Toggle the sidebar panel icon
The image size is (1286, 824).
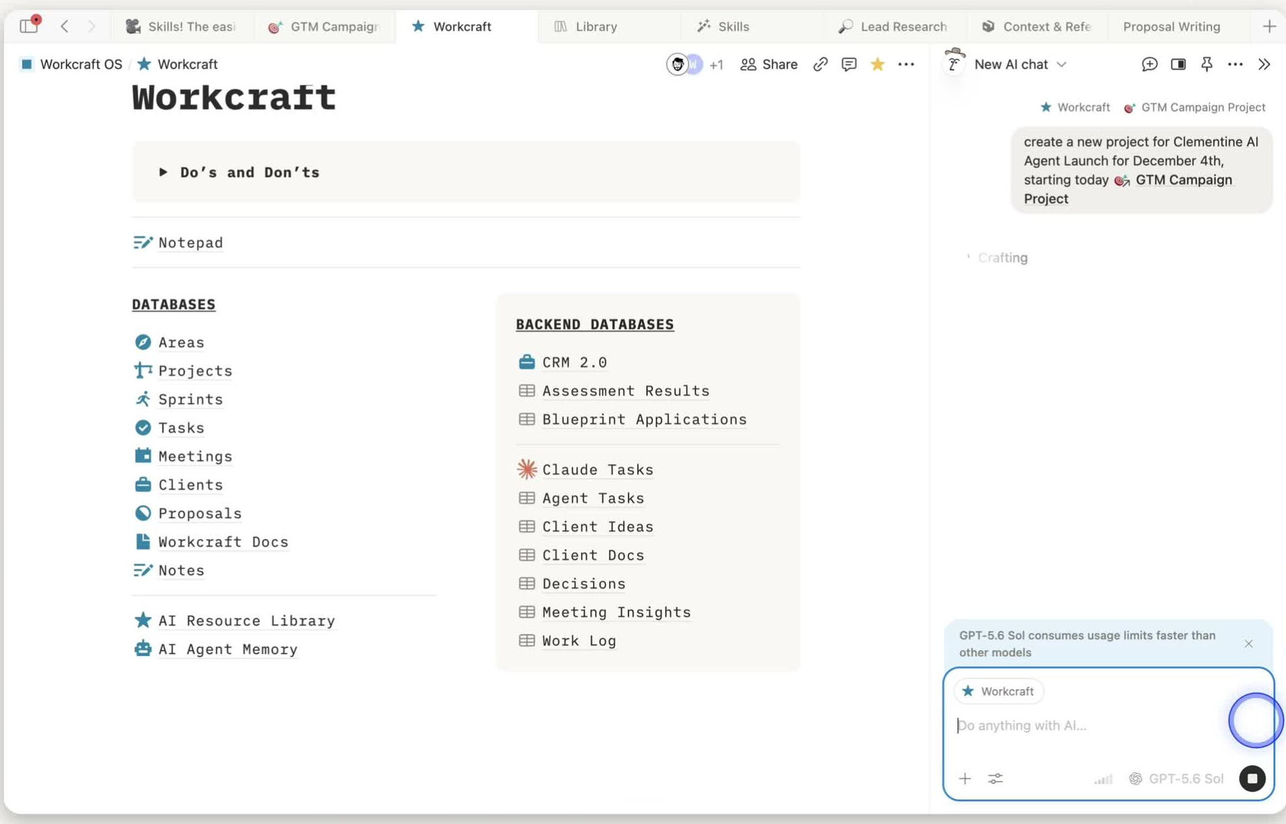pos(29,26)
